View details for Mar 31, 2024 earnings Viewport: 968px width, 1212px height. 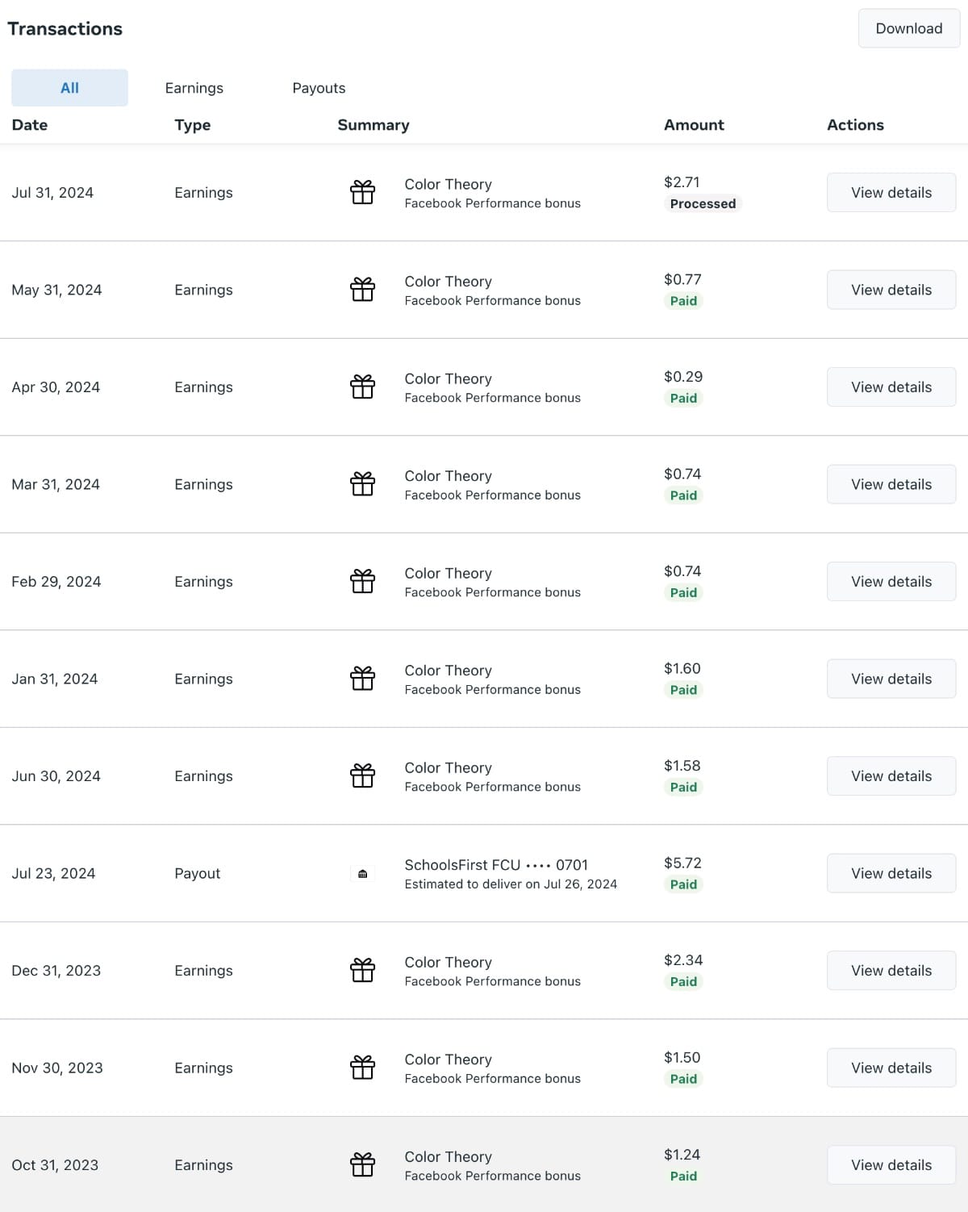click(891, 484)
